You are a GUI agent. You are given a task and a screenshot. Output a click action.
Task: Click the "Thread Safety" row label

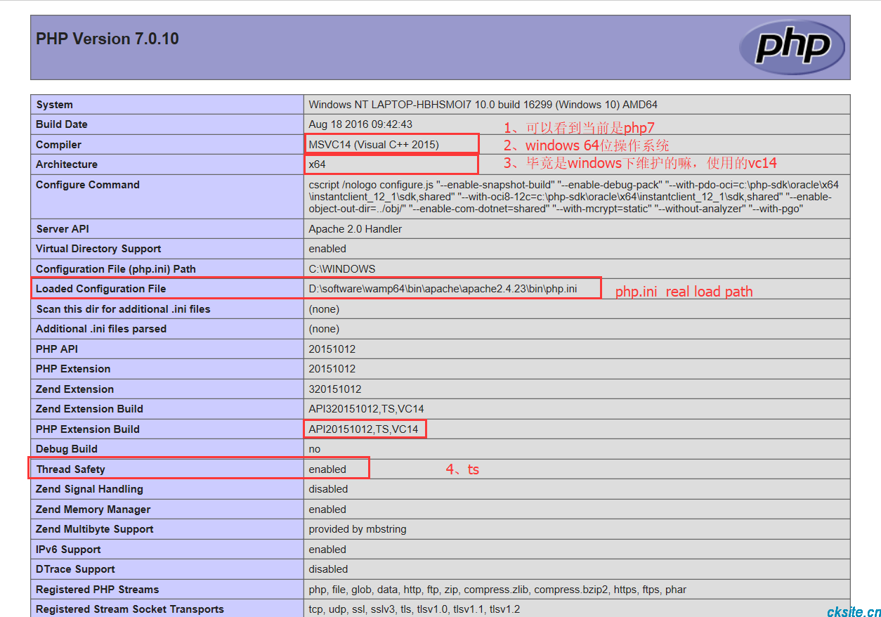coord(71,469)
